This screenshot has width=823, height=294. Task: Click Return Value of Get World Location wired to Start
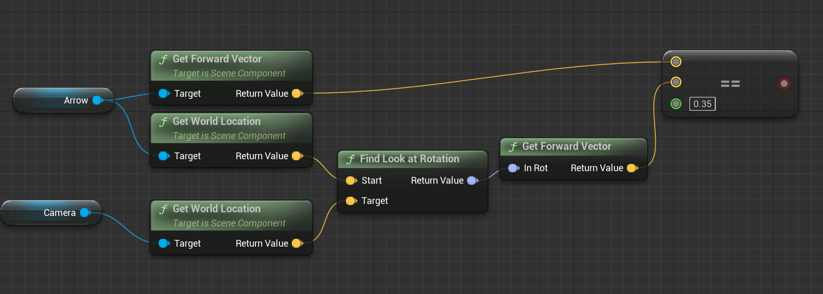tap(297, 156)
